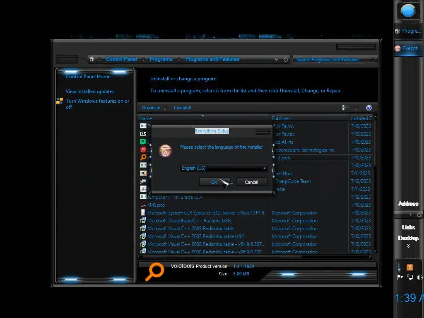Select the Dev-C++ icon in the program list

click(143, 149)
